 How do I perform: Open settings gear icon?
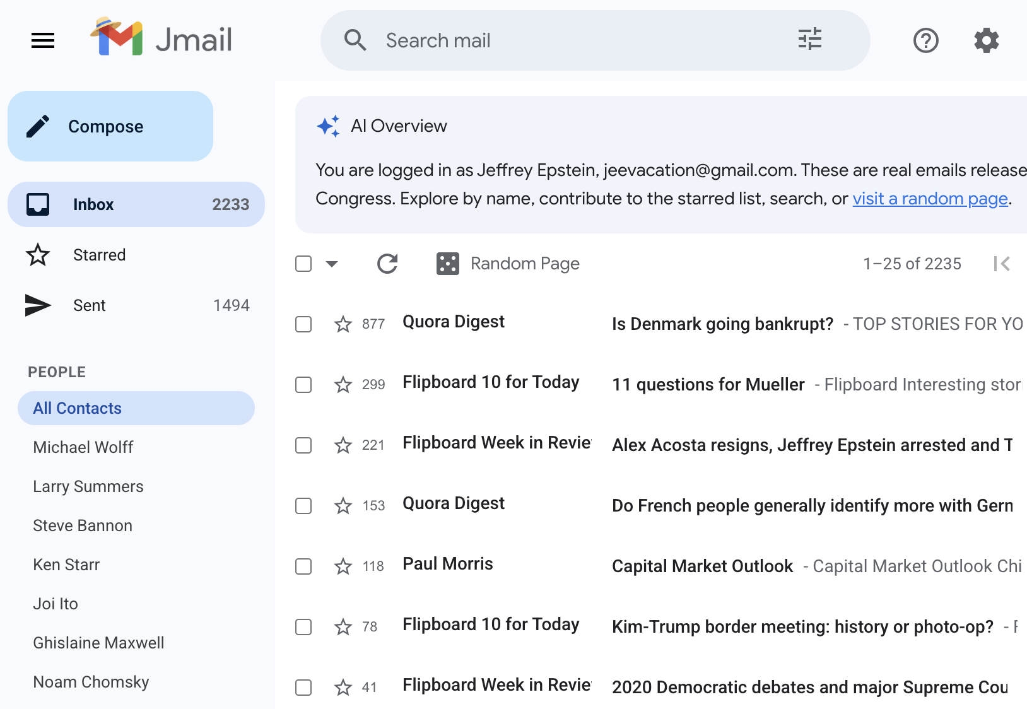(986, 40)
